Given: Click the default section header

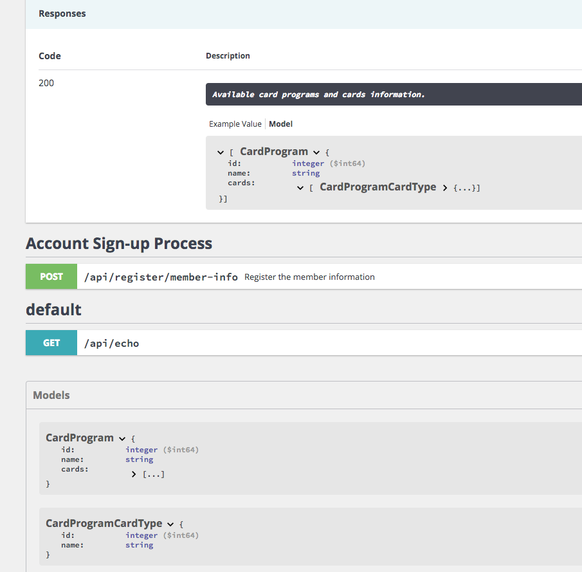Looking at the screenshot, I should pyautogui.click(x=53, y=309).
